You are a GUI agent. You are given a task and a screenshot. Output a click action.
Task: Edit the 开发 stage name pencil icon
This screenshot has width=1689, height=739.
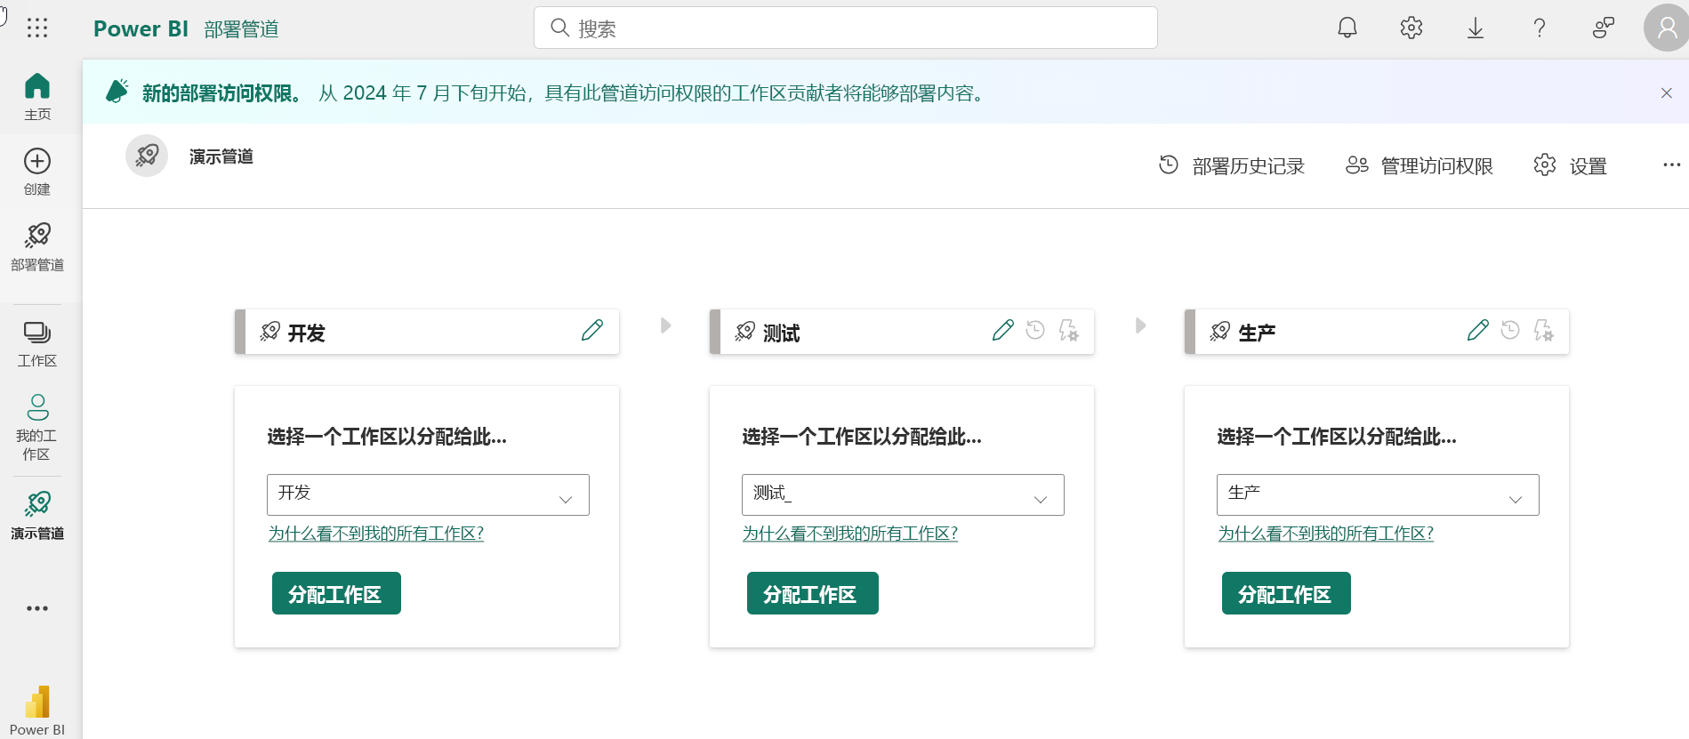[592, 331]
